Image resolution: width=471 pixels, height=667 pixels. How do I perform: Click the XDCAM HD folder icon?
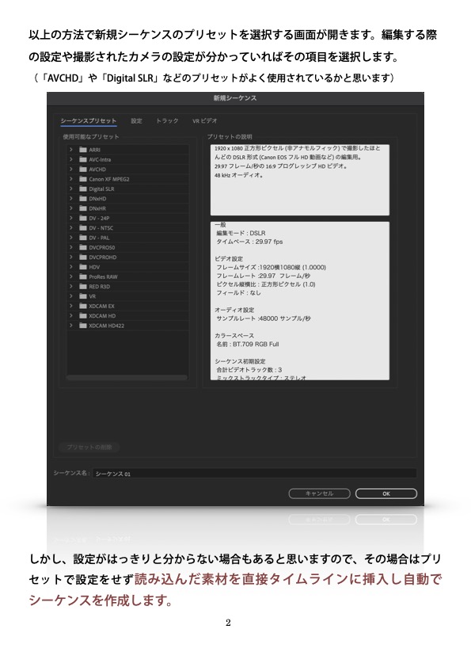83,316
